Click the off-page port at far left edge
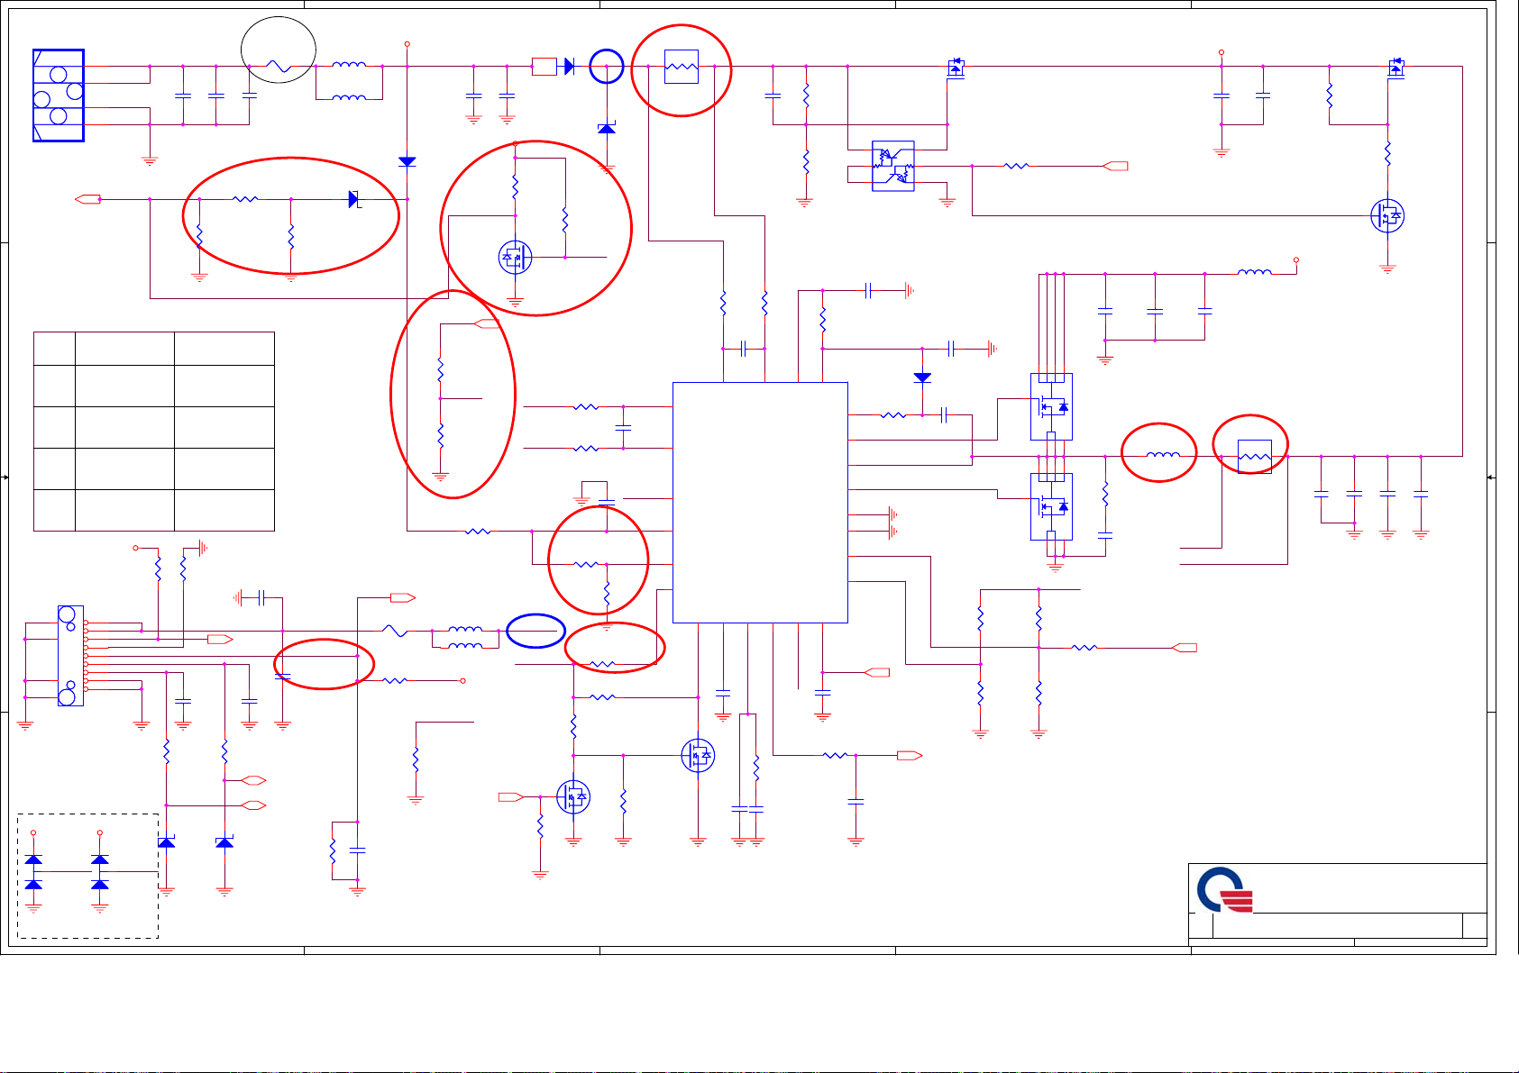Screen dimensions: 1519x1073 [88, 199]
